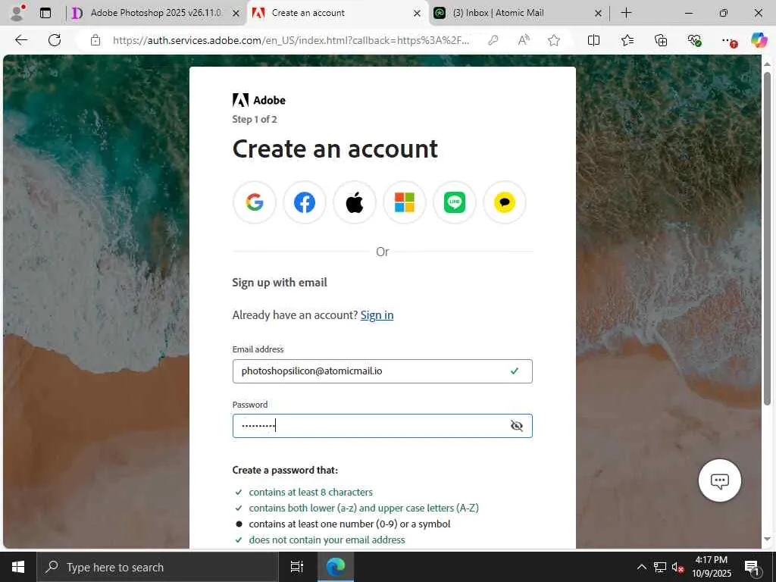Open the saved passwords key icon
Viewport: 776px width, 582px height.
coord(493,40)
